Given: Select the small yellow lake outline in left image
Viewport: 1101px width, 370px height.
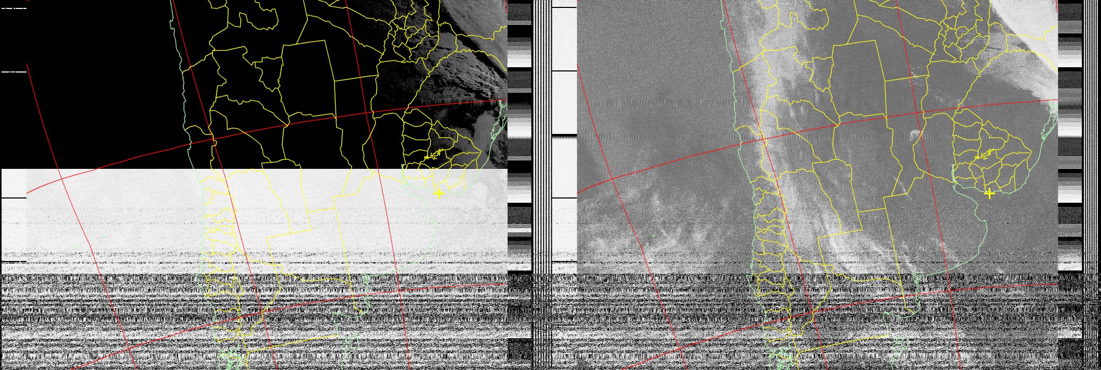Looking at the screenshot, I should click(x=433, y=155).
